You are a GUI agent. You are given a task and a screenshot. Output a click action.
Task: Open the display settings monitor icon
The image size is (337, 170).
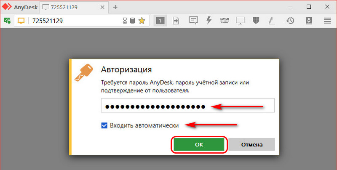point(240,21)
